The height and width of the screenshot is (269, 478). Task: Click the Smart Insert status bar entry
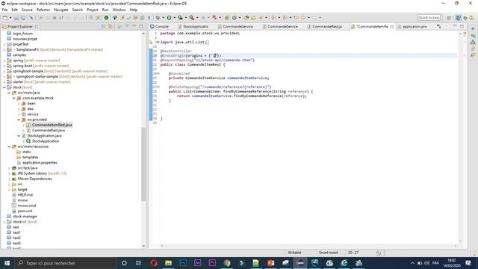[328, 253]
